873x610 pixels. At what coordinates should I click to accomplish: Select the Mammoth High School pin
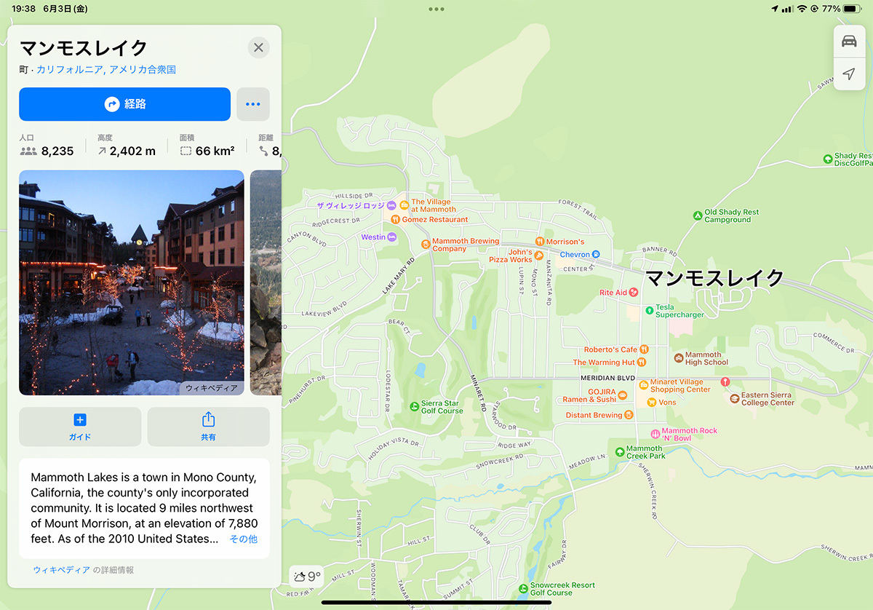coord(677,358)
